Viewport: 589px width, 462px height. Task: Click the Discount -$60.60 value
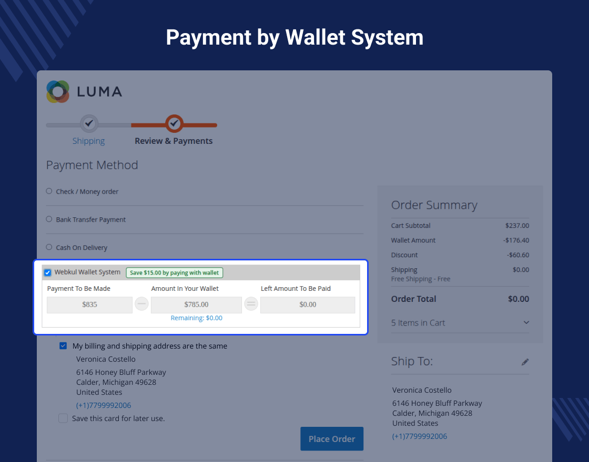518,255
